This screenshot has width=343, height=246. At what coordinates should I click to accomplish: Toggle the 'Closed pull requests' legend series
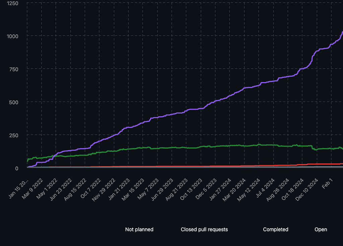click(204, 229)
